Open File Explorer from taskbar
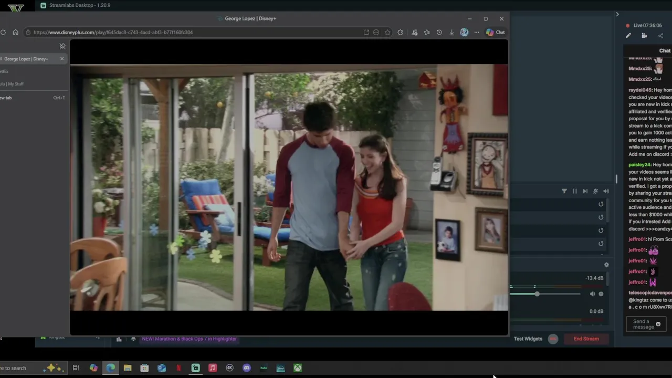This screenshot has height=378, width=672. [x=128, y=368]
